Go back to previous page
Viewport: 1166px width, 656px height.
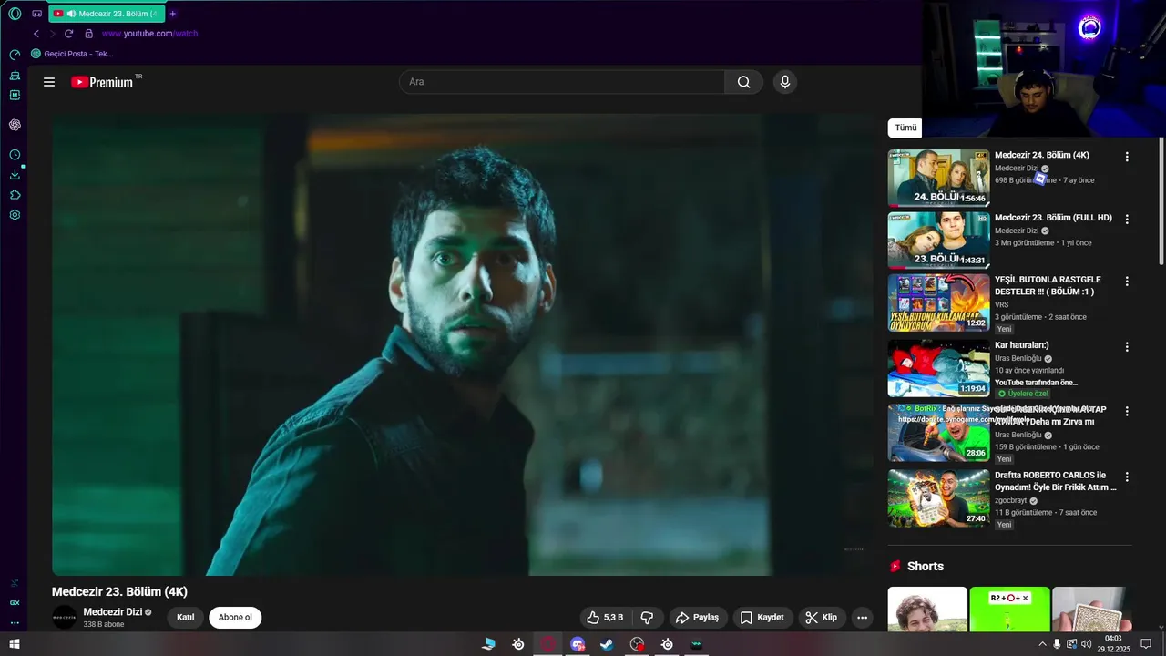coord(36,34)
